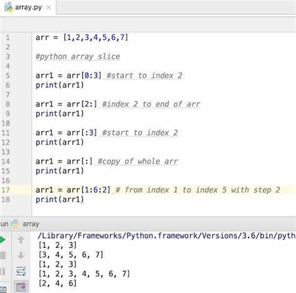Viewport: 296px width, 293px height.
Task: Click the first '[1, 2, 3]' console output line
Action: coord(57,246)
